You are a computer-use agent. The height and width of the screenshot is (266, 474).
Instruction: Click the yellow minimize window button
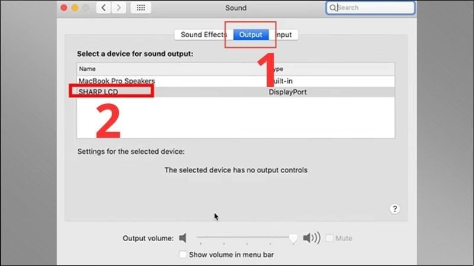(75, 8)
